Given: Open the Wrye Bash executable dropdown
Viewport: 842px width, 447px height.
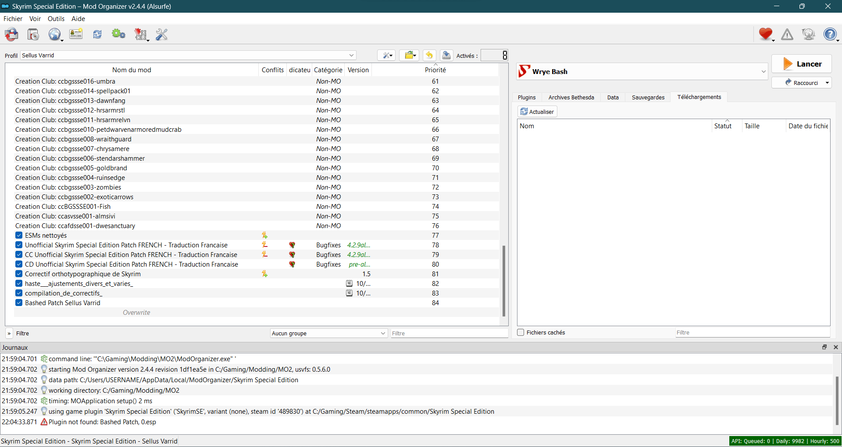Looking at the screenshot, I should coord(642,71).
